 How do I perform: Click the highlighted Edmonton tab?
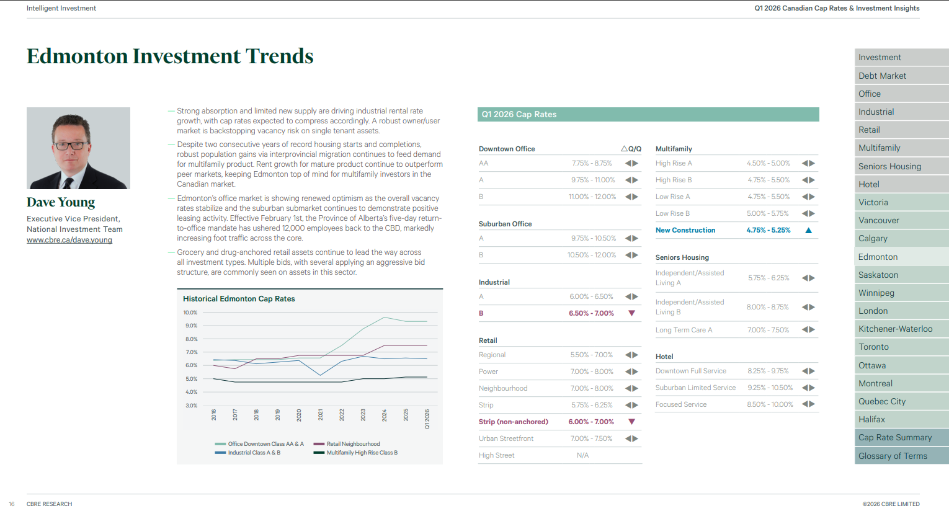tap(902, 257)
